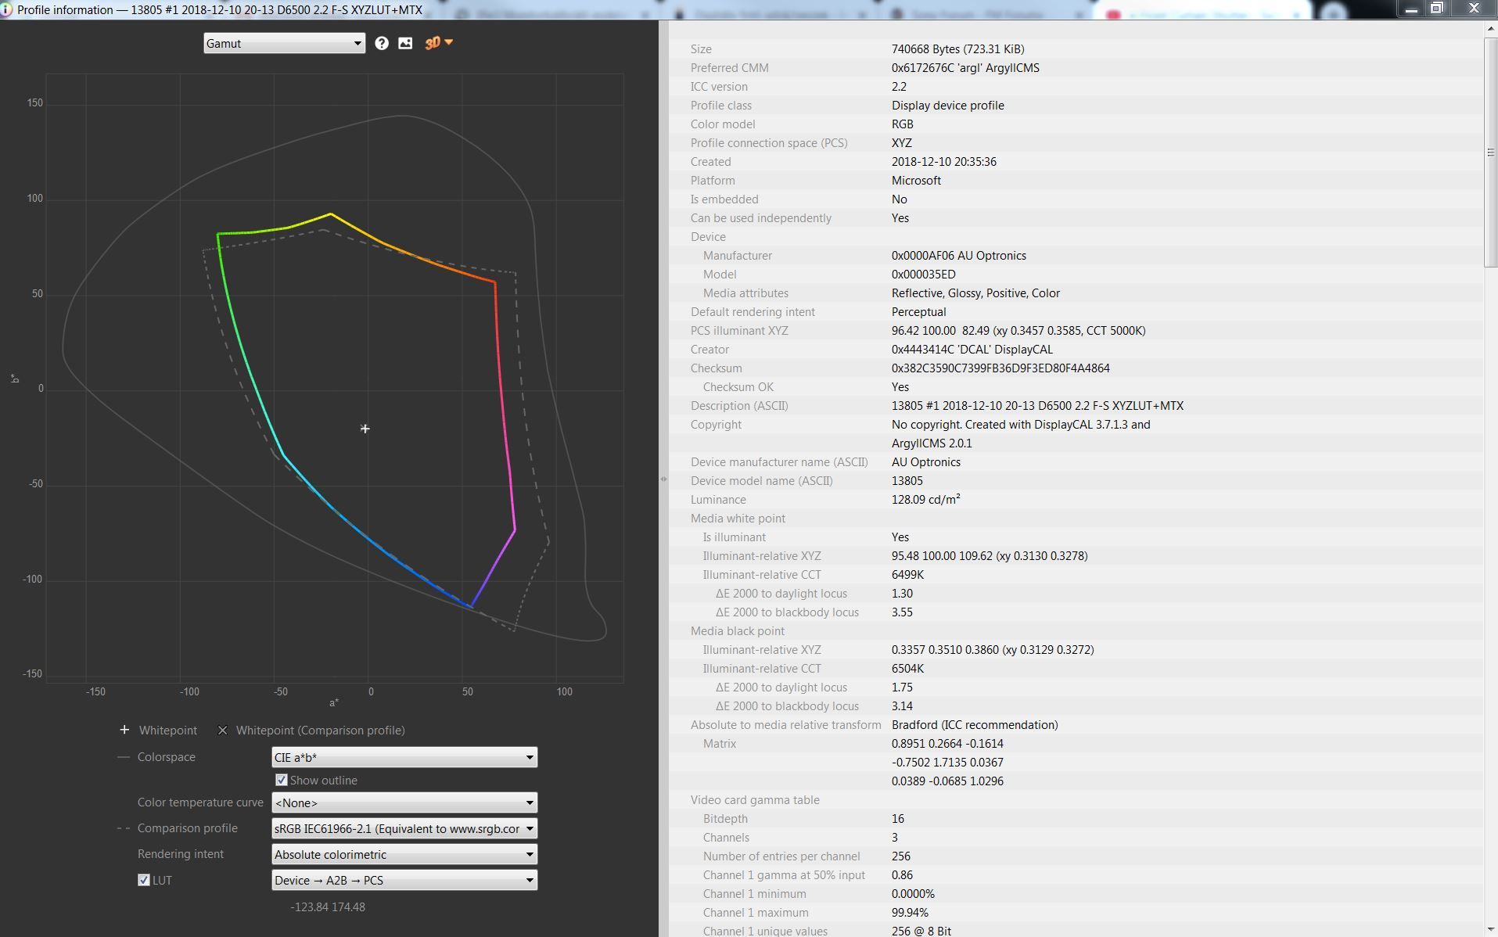Screen dimensions: 1498x937
Task: Click the Default rendering intent 'Perceptual' value
Action: point(918,312)
